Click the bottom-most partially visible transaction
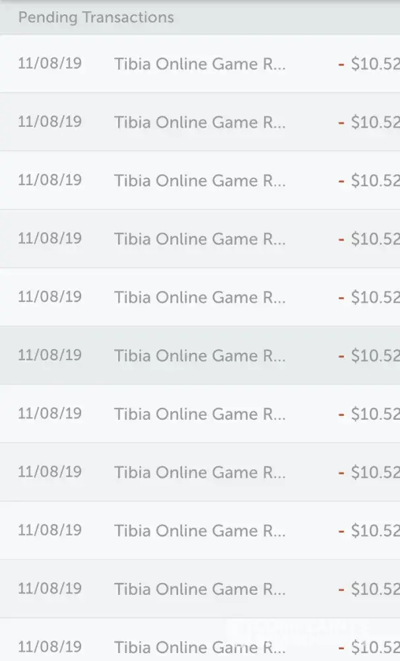 pos(199,646)
